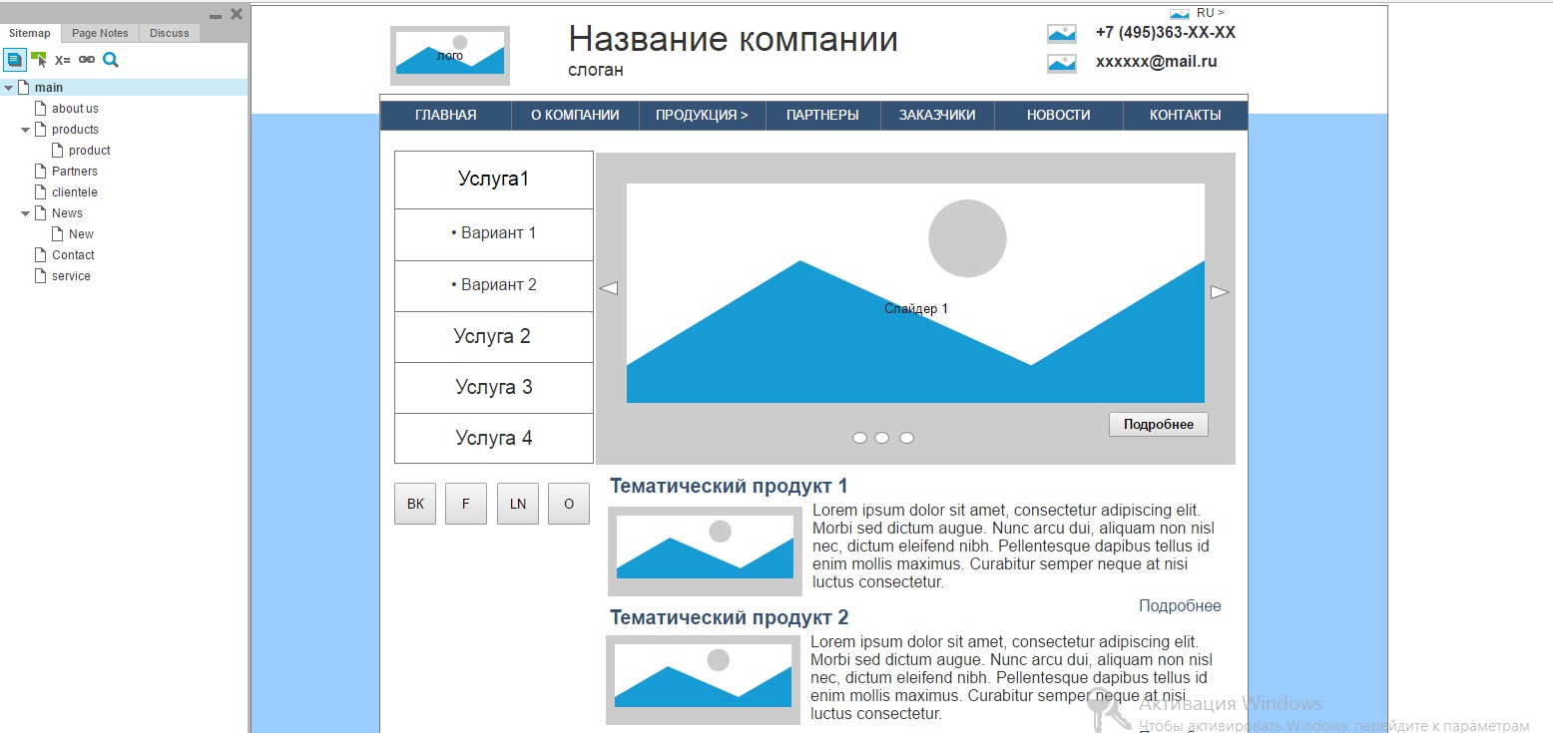Viewport: 1553px width, 733px height.
Task: Click the chain link icon in sitemap toolbar
Action: (87, 60)
